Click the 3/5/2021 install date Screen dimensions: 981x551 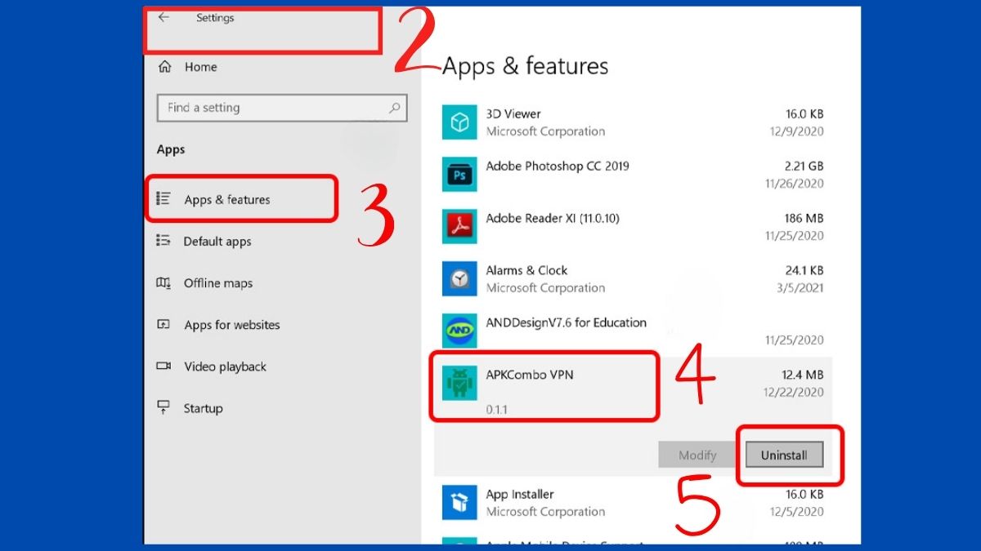pyautogui.click(x=800, y=287)
